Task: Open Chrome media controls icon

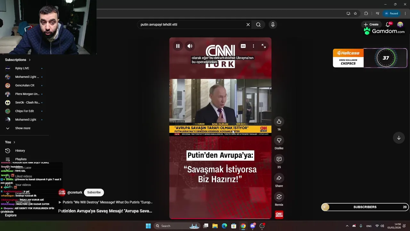Action: tap(377, 13)
